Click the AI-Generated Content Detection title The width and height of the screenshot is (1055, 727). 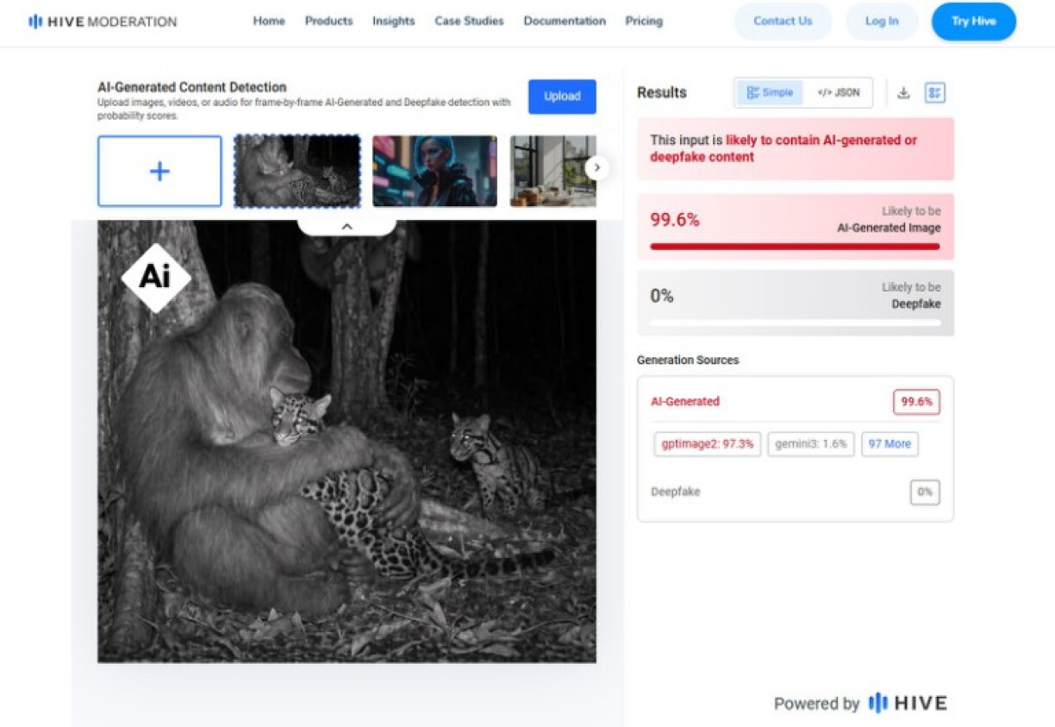pyautogui.click(x=192, y=87)
